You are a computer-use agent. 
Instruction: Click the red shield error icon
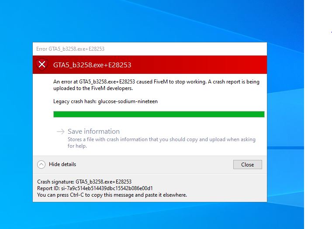click(x=42, y=64)
